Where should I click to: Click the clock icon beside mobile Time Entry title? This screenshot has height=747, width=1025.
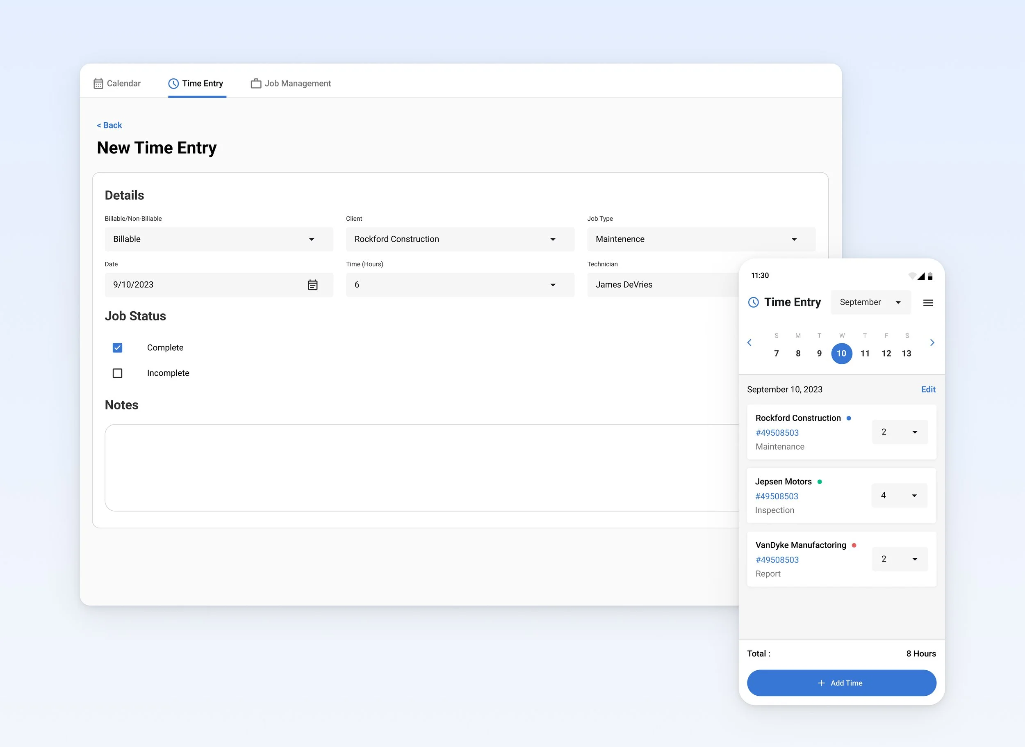click(754, 302)
